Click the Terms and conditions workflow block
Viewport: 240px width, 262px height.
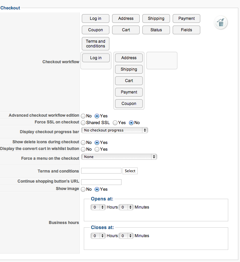coord(96,44)
